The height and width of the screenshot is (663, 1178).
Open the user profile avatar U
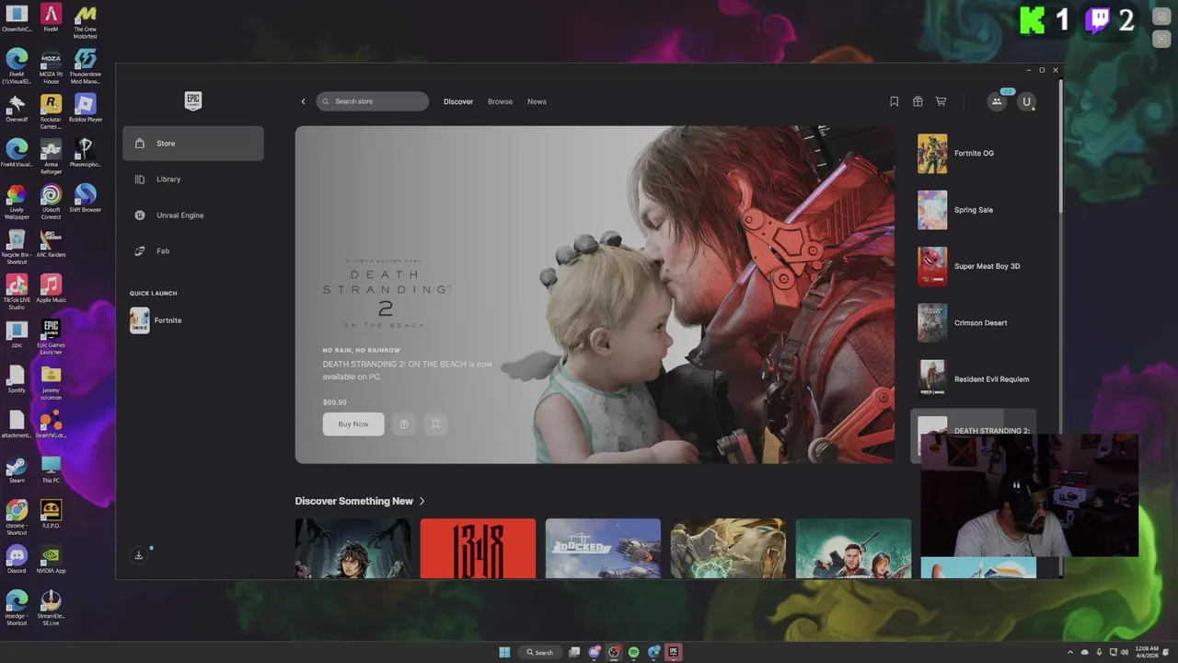(1026, 101)
